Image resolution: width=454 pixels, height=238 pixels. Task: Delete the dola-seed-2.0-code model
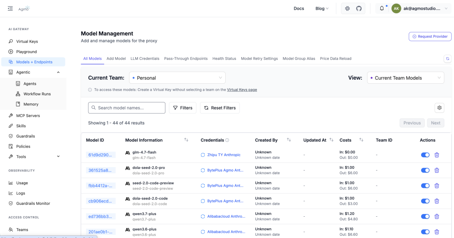pos(437,201)
